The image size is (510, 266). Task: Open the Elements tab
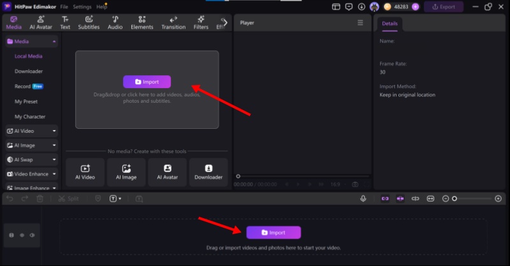142,23
